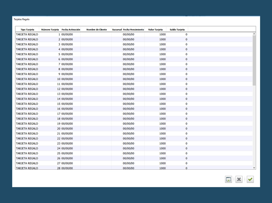272x203 pixels.
Task: Sort by Fecha Vencimiento column header
Action: click(x=133, y=30)
